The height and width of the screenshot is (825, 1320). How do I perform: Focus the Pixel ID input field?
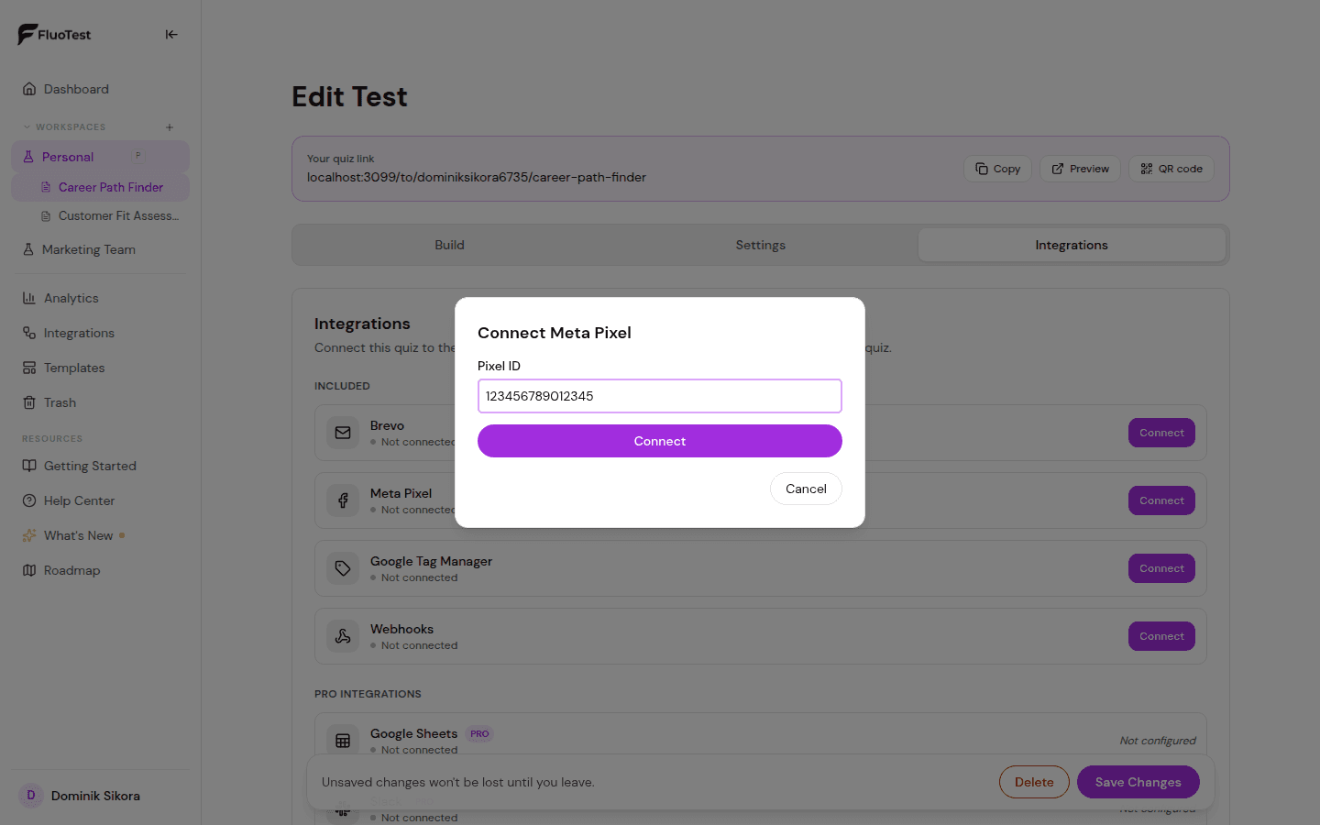click(660, 396)
